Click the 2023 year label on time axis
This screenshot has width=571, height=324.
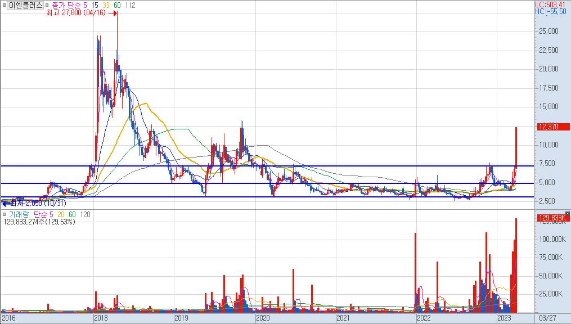(505, 318)
